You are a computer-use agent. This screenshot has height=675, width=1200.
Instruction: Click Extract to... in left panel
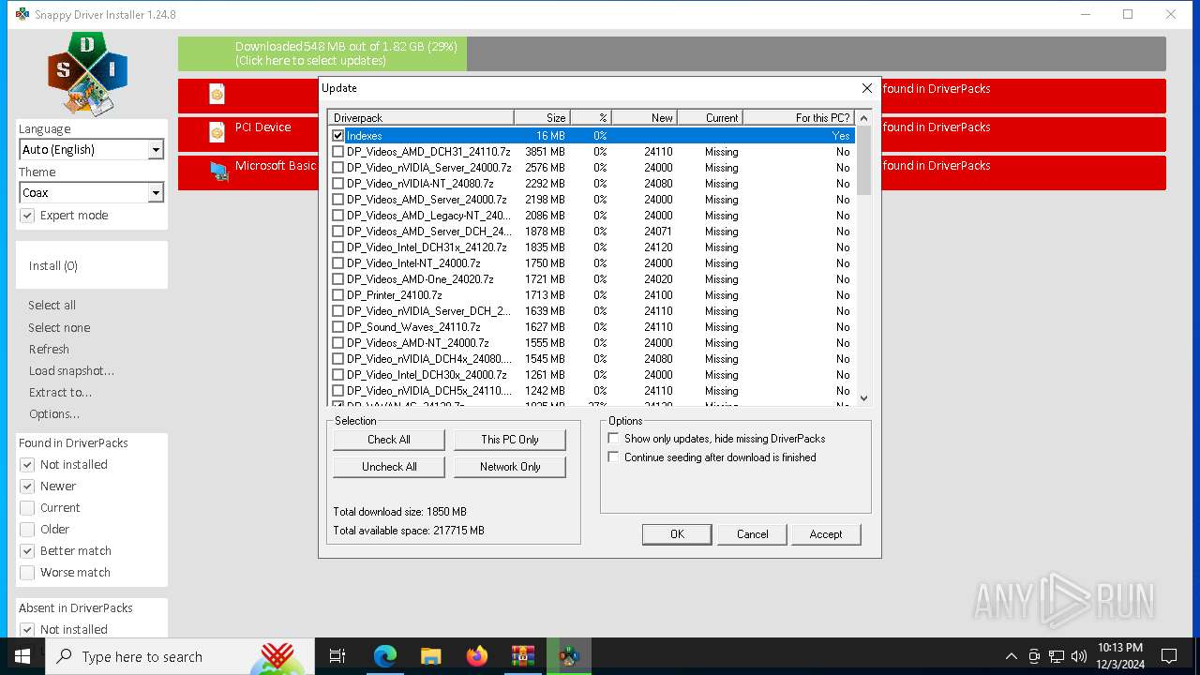[x=60, y=393]
